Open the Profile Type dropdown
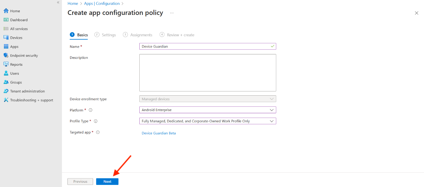Screen dimensions: 424x187 pyautogui.click(x=207, y=121)
